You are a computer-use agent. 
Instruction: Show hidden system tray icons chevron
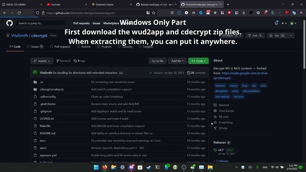point(237,167)
